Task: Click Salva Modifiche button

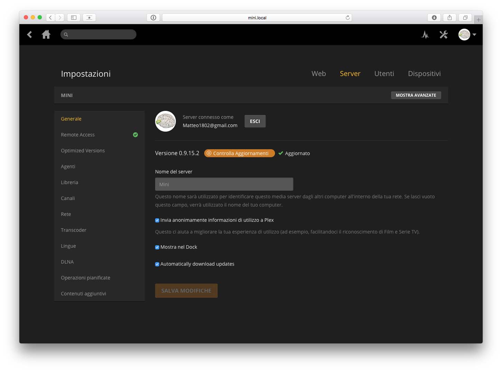Action: 186,291
